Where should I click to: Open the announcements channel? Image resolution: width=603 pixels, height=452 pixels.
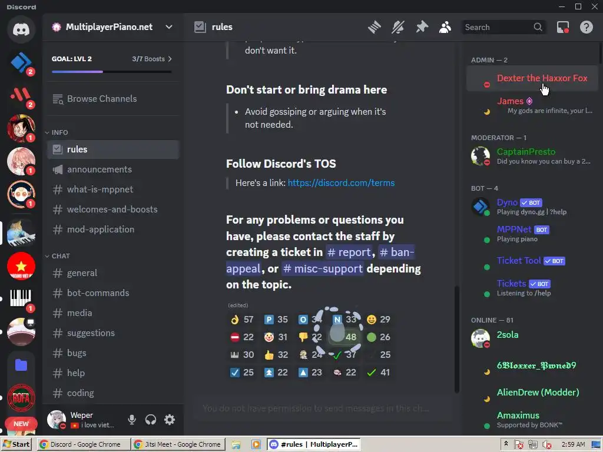[x=113, y=169]
